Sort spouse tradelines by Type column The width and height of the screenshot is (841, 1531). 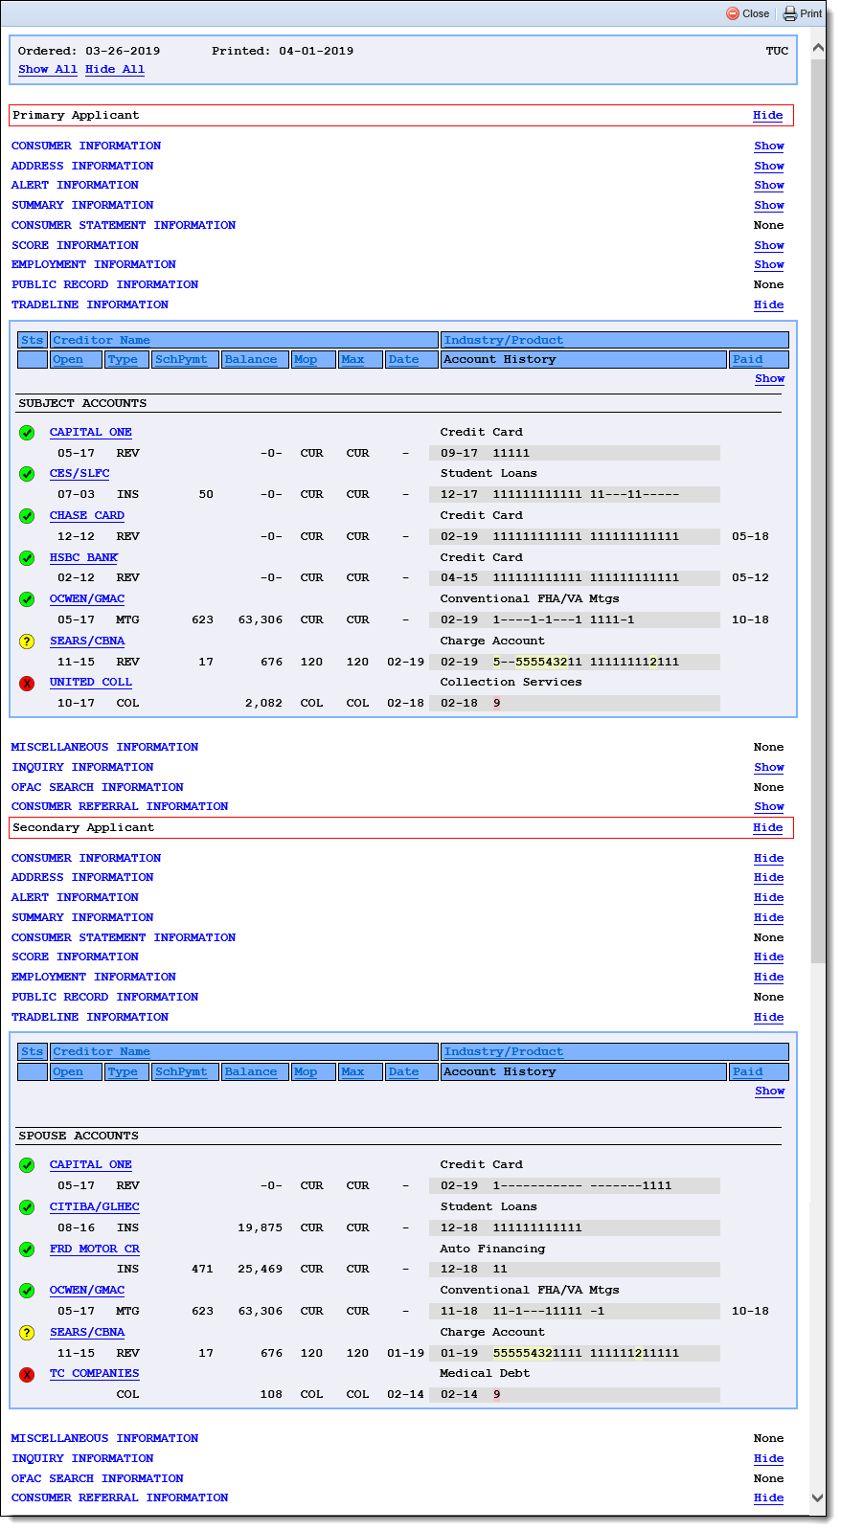tap(123, 1071)
